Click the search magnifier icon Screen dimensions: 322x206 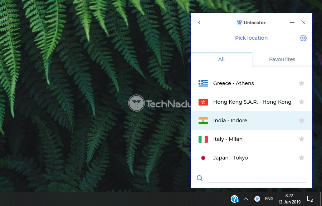(200, 178)
